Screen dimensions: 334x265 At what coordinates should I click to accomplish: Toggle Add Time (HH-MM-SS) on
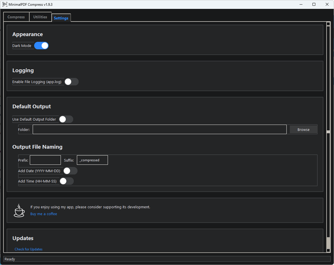pos(67,181)
